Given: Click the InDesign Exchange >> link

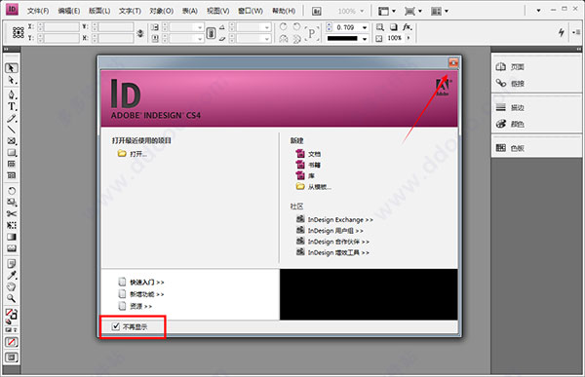Looking at the screenshot, I should 340,219.
